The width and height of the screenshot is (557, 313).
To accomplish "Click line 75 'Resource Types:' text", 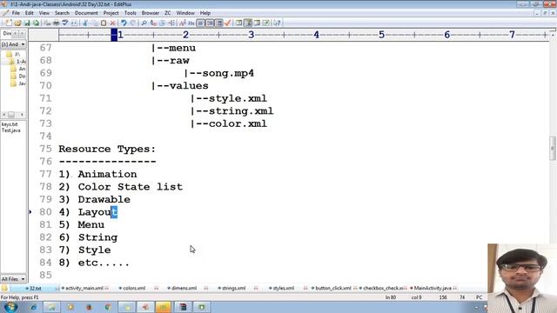I will 107,149.
